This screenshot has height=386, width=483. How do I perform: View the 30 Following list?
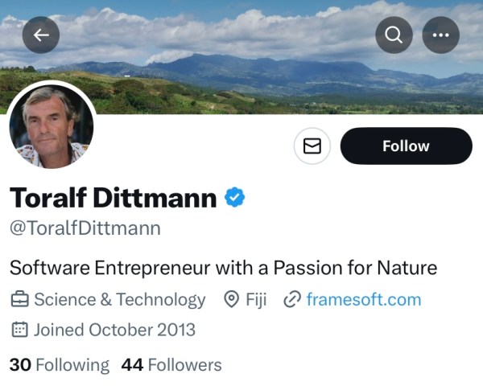pyautogui.click(x=59, y=364)
